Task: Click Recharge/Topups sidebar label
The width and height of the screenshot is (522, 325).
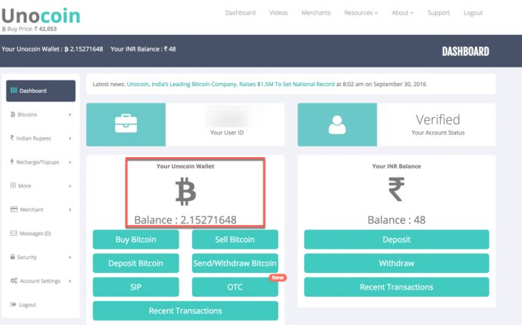Action: (x=38, y=162)
